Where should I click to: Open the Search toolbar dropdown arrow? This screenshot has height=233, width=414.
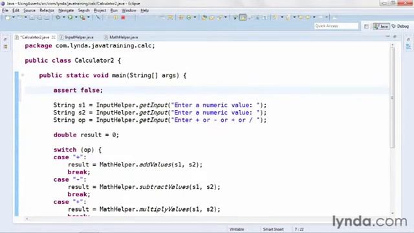pyautogui.click(x=226, y=17)
